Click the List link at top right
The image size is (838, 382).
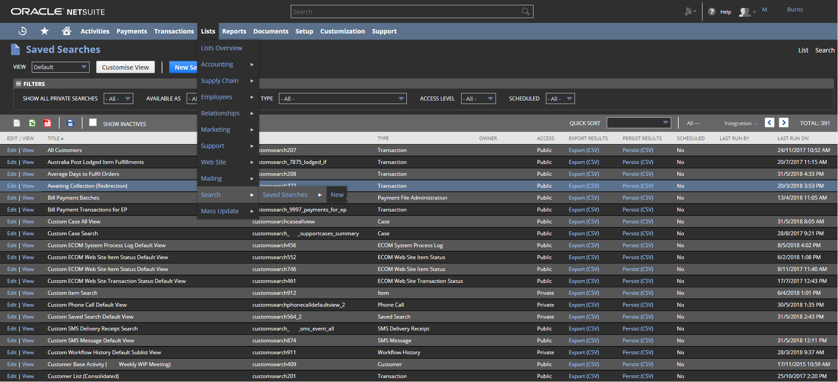[x=803, y=50]
